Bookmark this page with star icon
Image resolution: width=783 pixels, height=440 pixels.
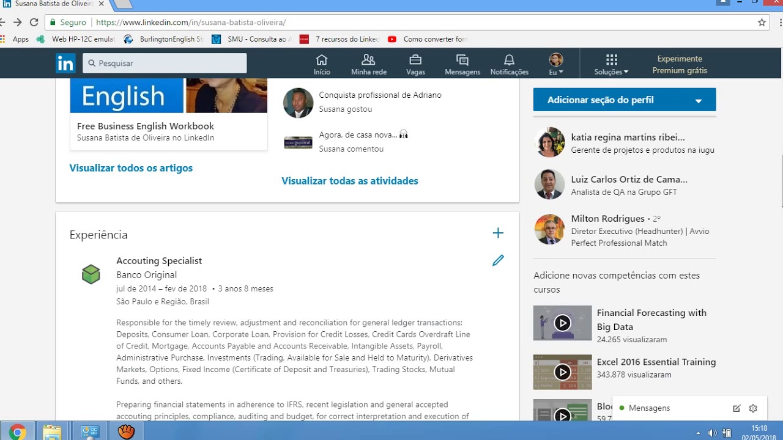[762, 23]
